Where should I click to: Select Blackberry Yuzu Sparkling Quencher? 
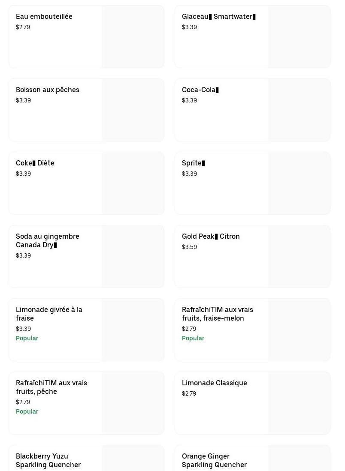click(x=48, y=461)
